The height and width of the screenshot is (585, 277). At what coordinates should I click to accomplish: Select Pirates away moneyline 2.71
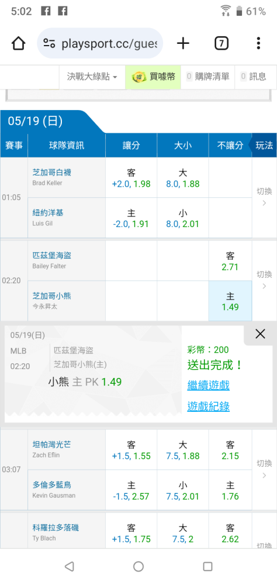[230, 261]
